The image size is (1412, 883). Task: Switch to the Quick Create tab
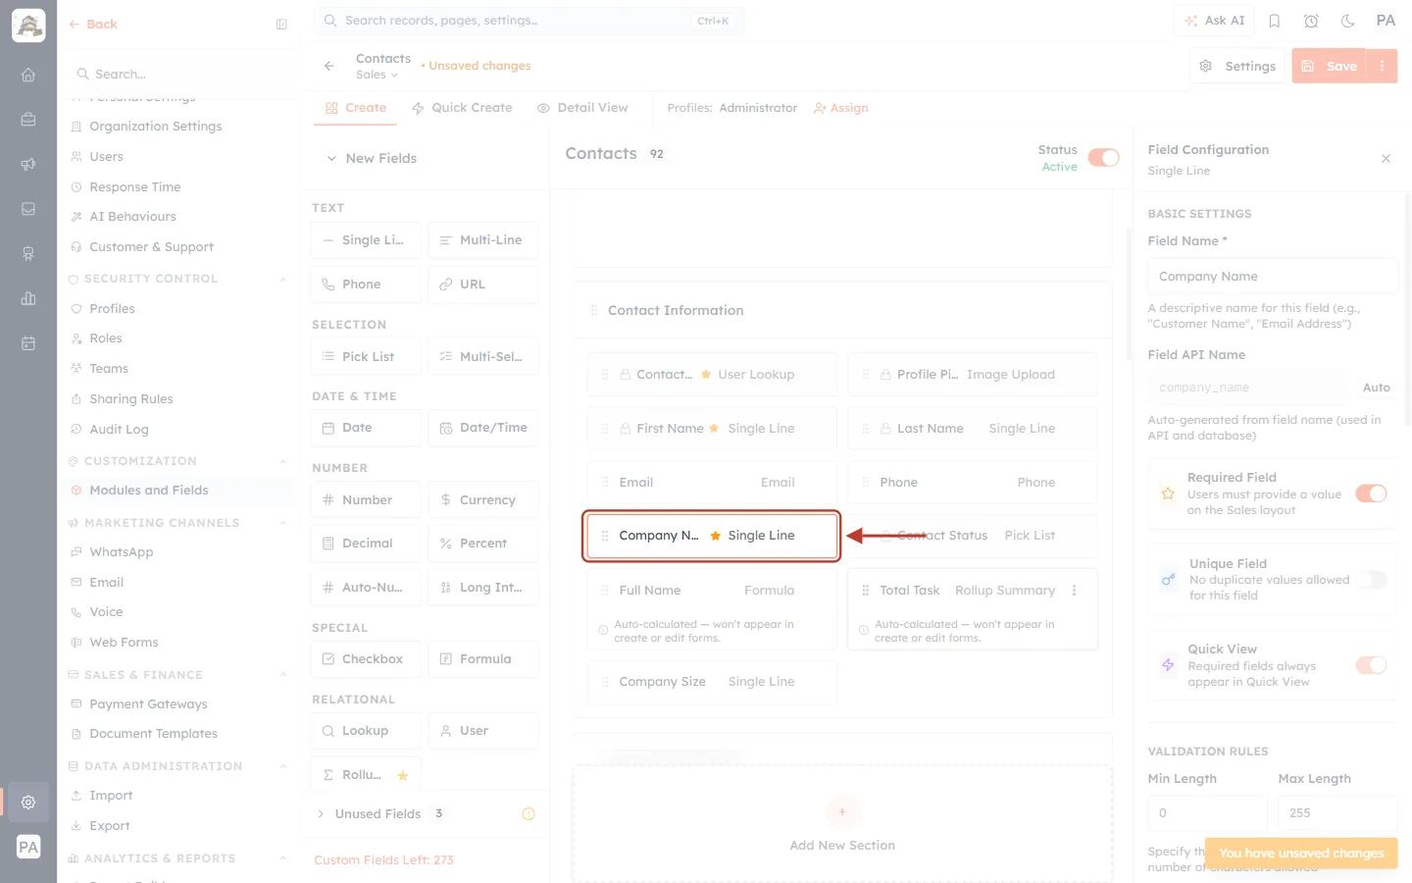click(x=462, y=108)
